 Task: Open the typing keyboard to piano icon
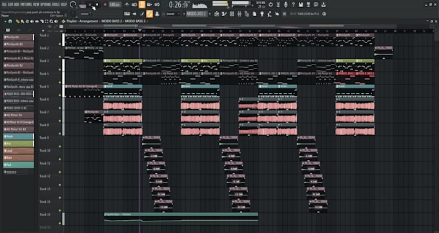point(127,14)
